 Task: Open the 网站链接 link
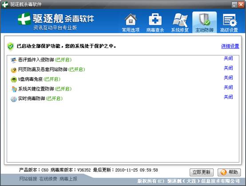28,179
